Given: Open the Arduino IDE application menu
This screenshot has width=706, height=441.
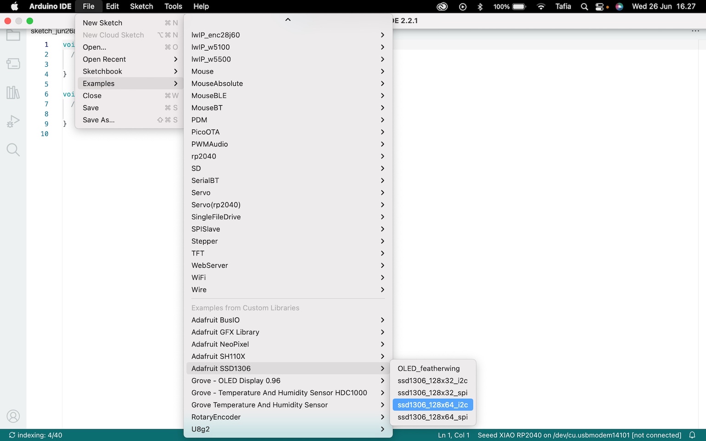Looking at the screenshot, I should pos(50,6).
